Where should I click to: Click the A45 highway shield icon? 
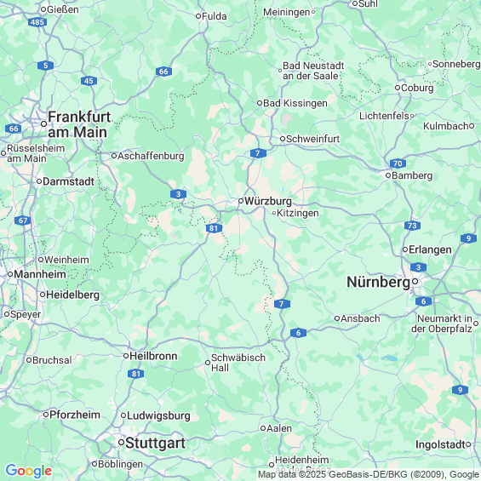pos(89,81)
